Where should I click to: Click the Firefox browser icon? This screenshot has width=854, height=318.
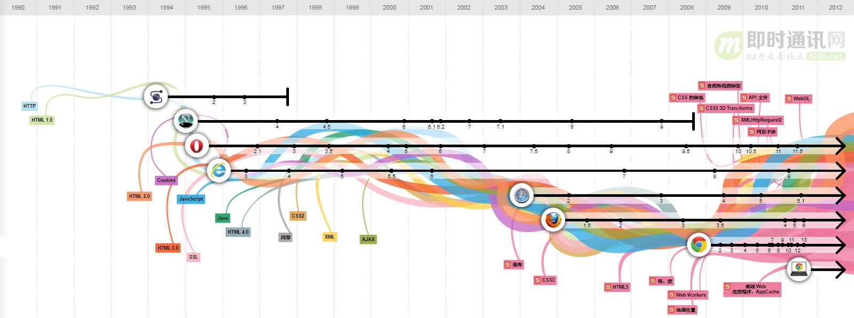553,220
